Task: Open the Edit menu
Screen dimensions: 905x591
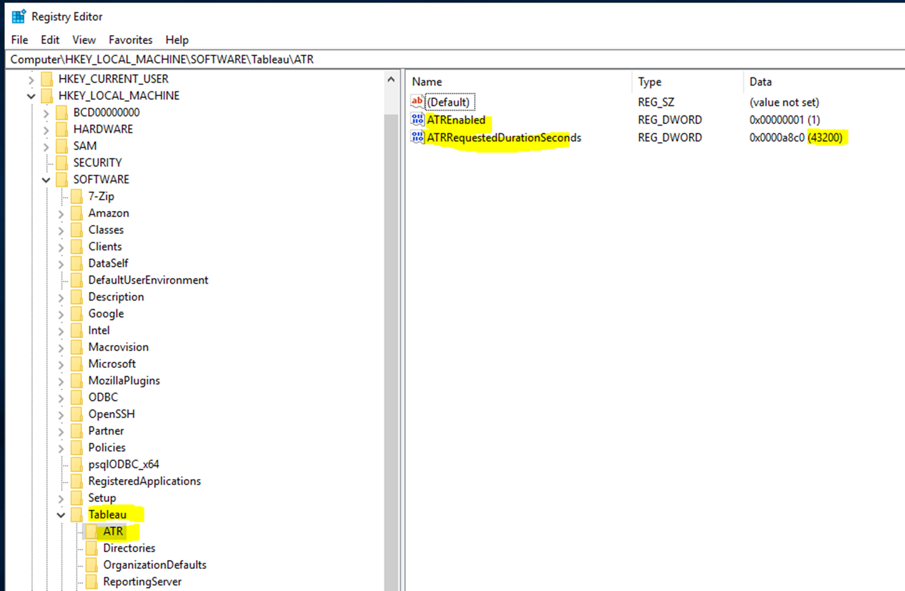Action: [50, 40]
